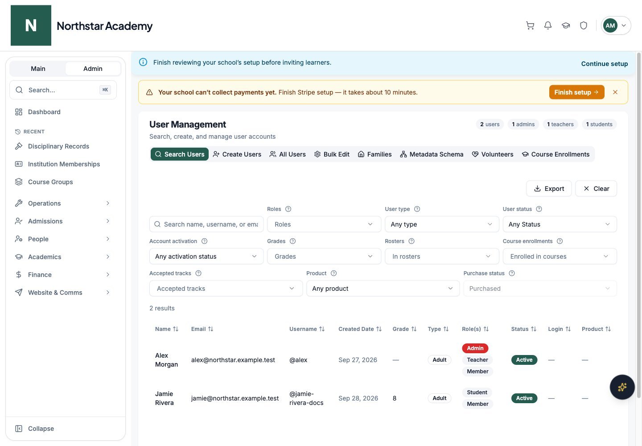Click the Export button

point(549,189)
